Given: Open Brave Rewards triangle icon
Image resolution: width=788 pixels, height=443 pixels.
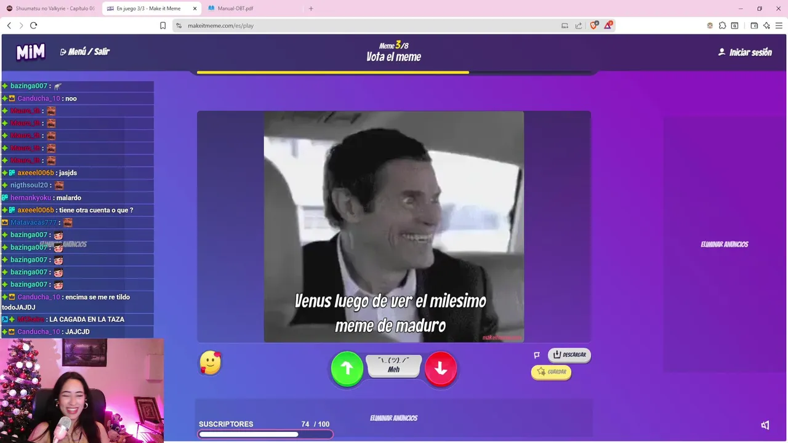Looking at the screenshot, I should (x=608, y=25).
